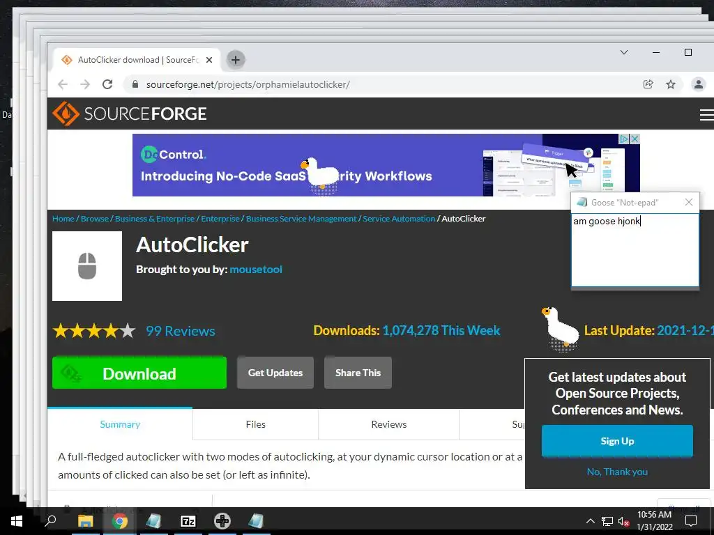
Task: Click the Goose Not-epad title icon
Action: pos(582,203)
